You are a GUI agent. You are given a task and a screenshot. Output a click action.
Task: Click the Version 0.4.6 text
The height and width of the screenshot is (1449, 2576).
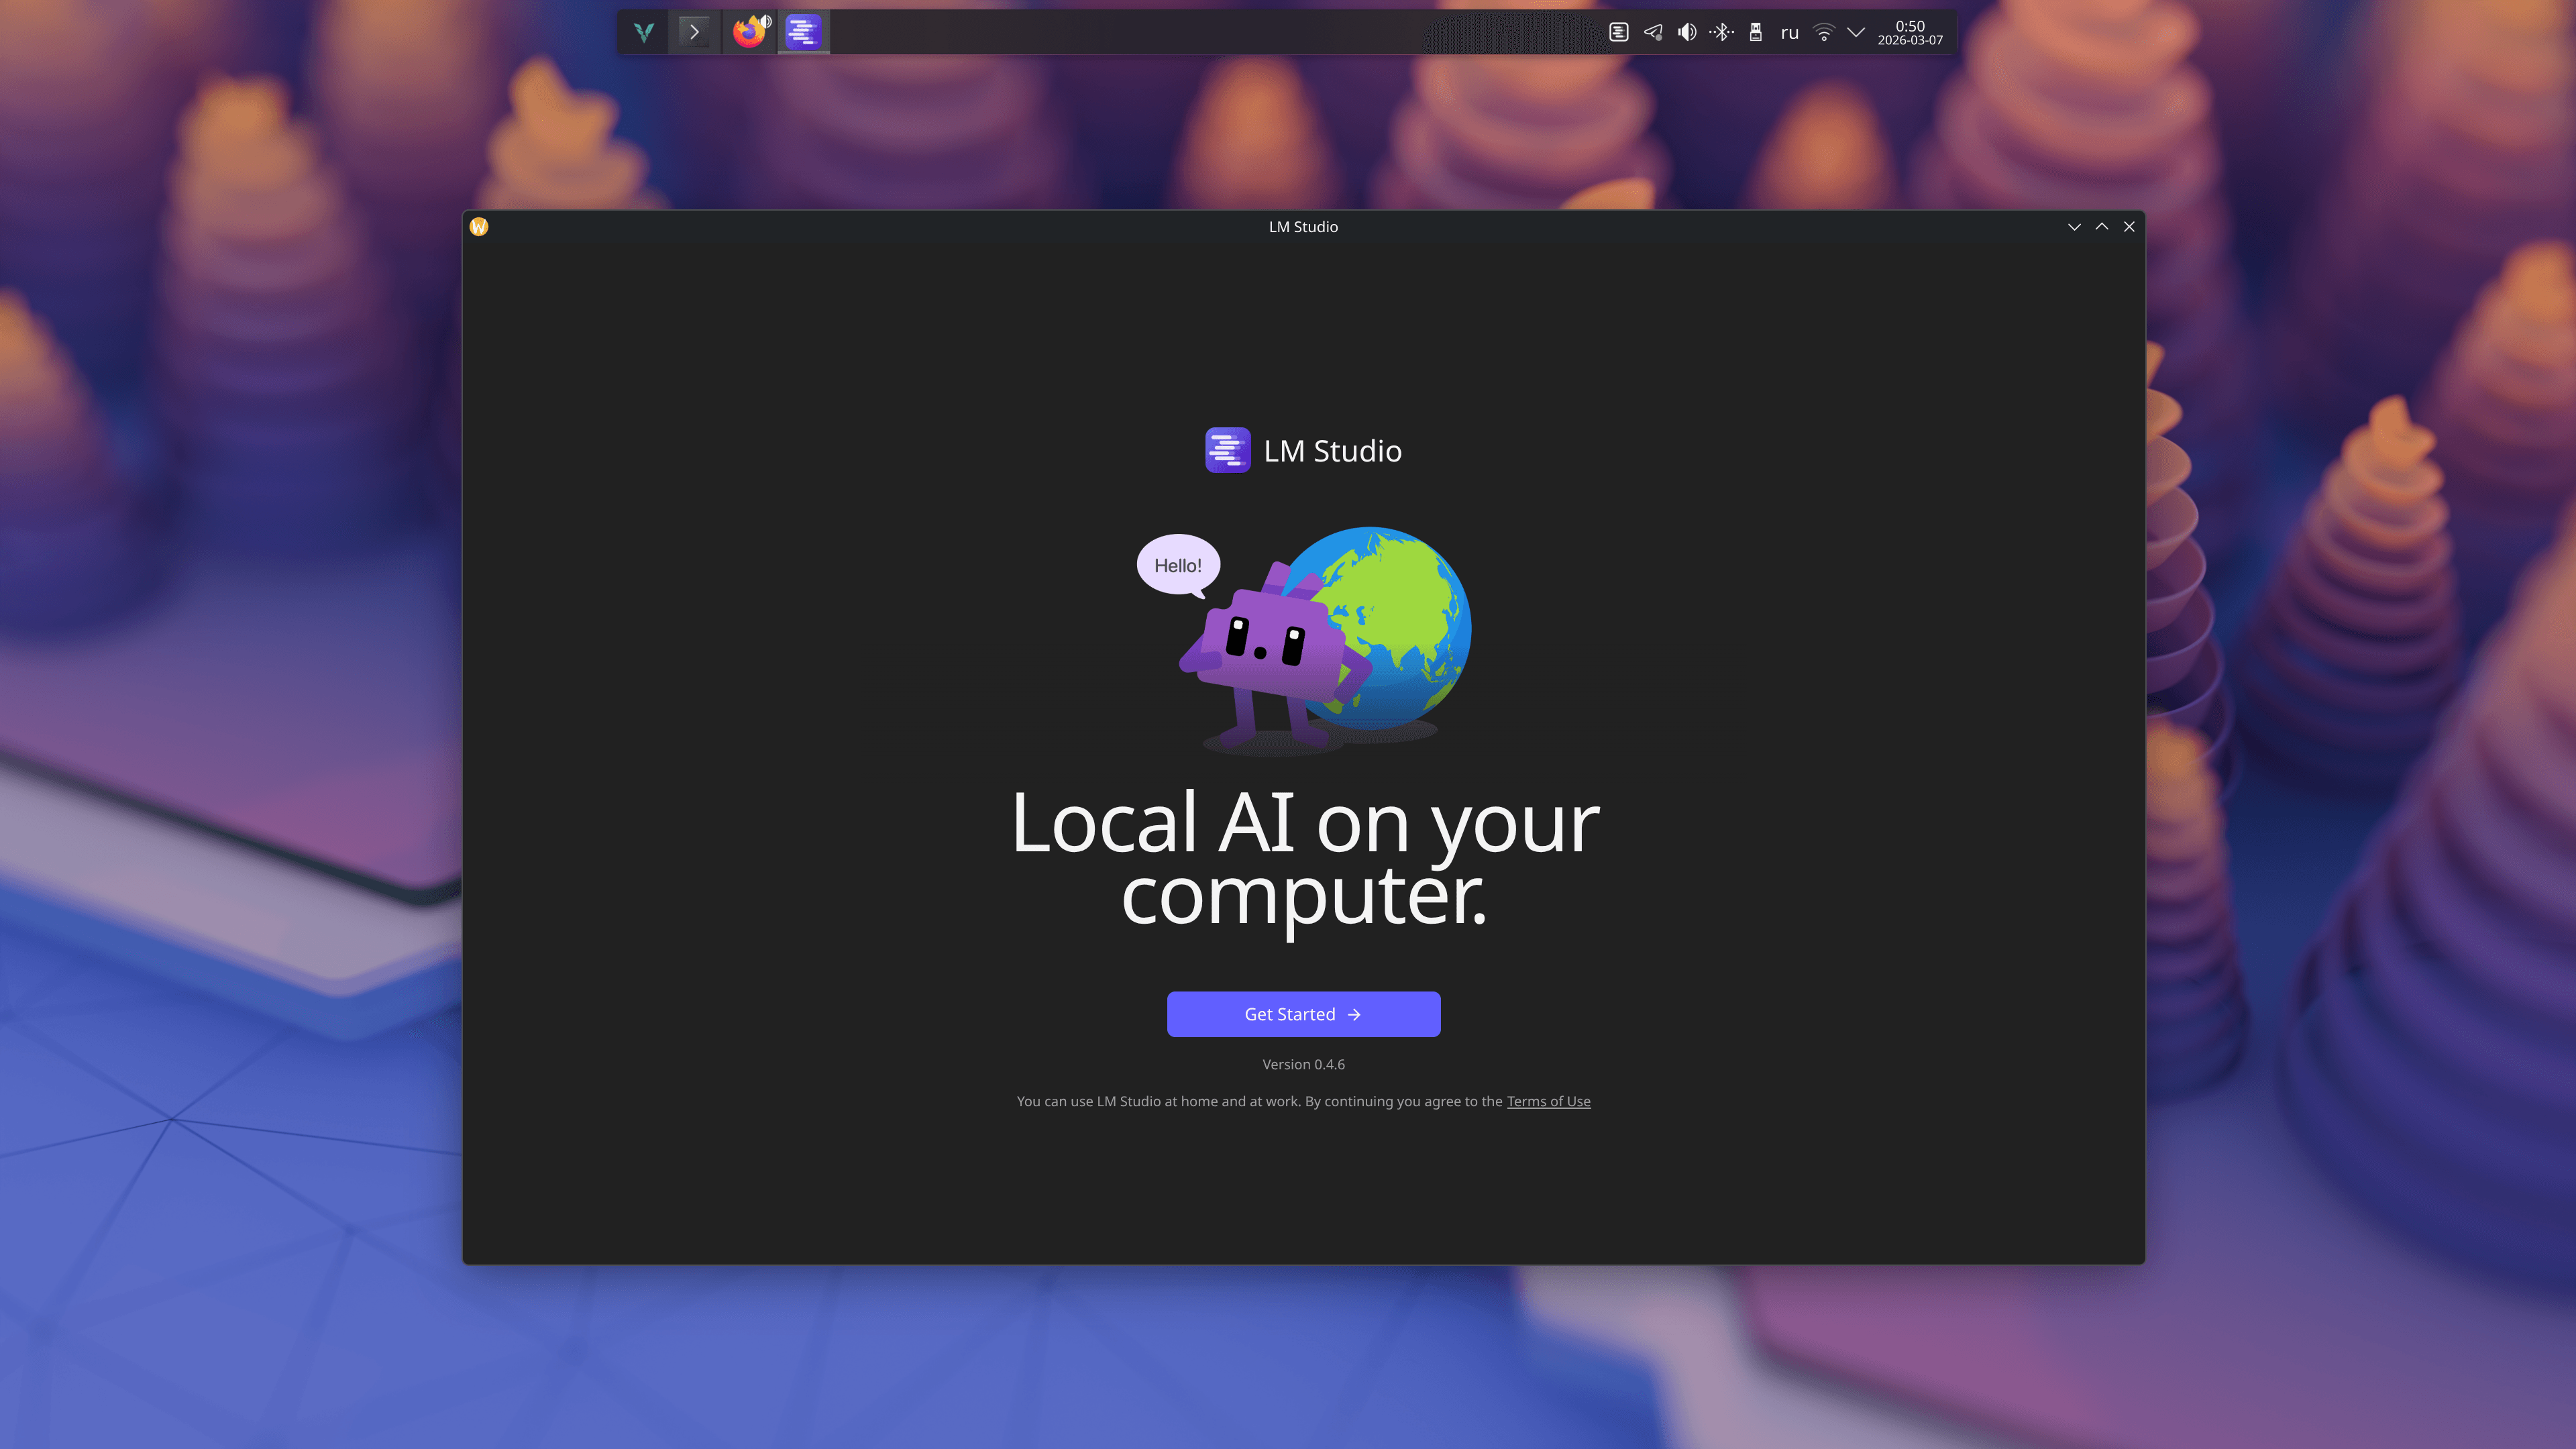1303,1064
